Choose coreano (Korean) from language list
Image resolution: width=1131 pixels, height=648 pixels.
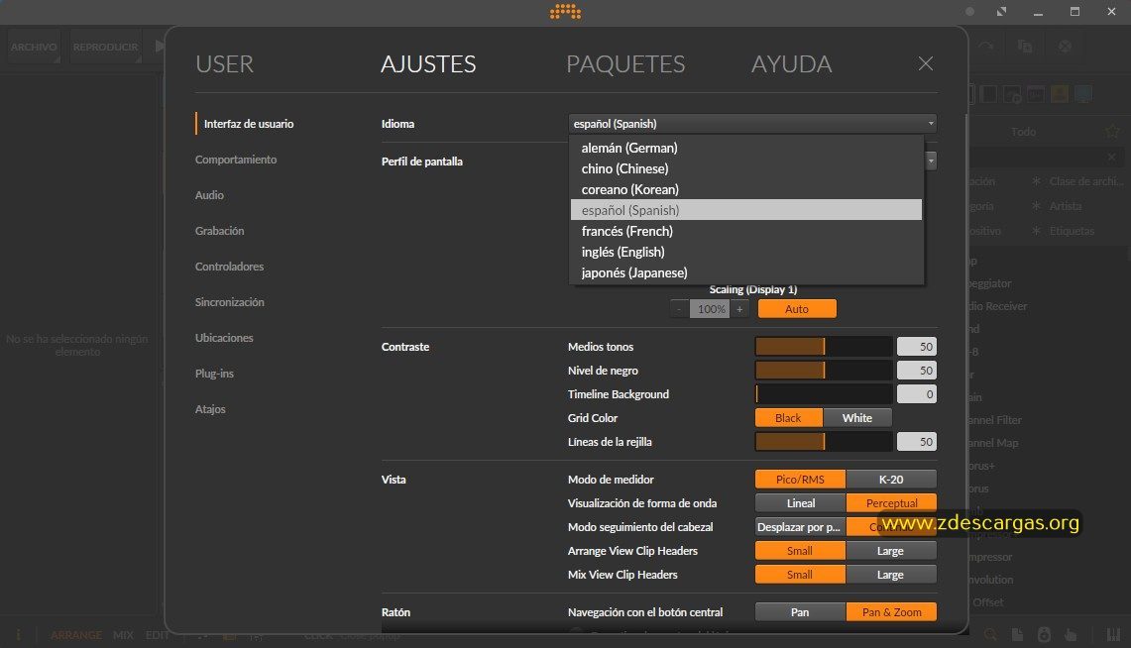click(745, 189)
